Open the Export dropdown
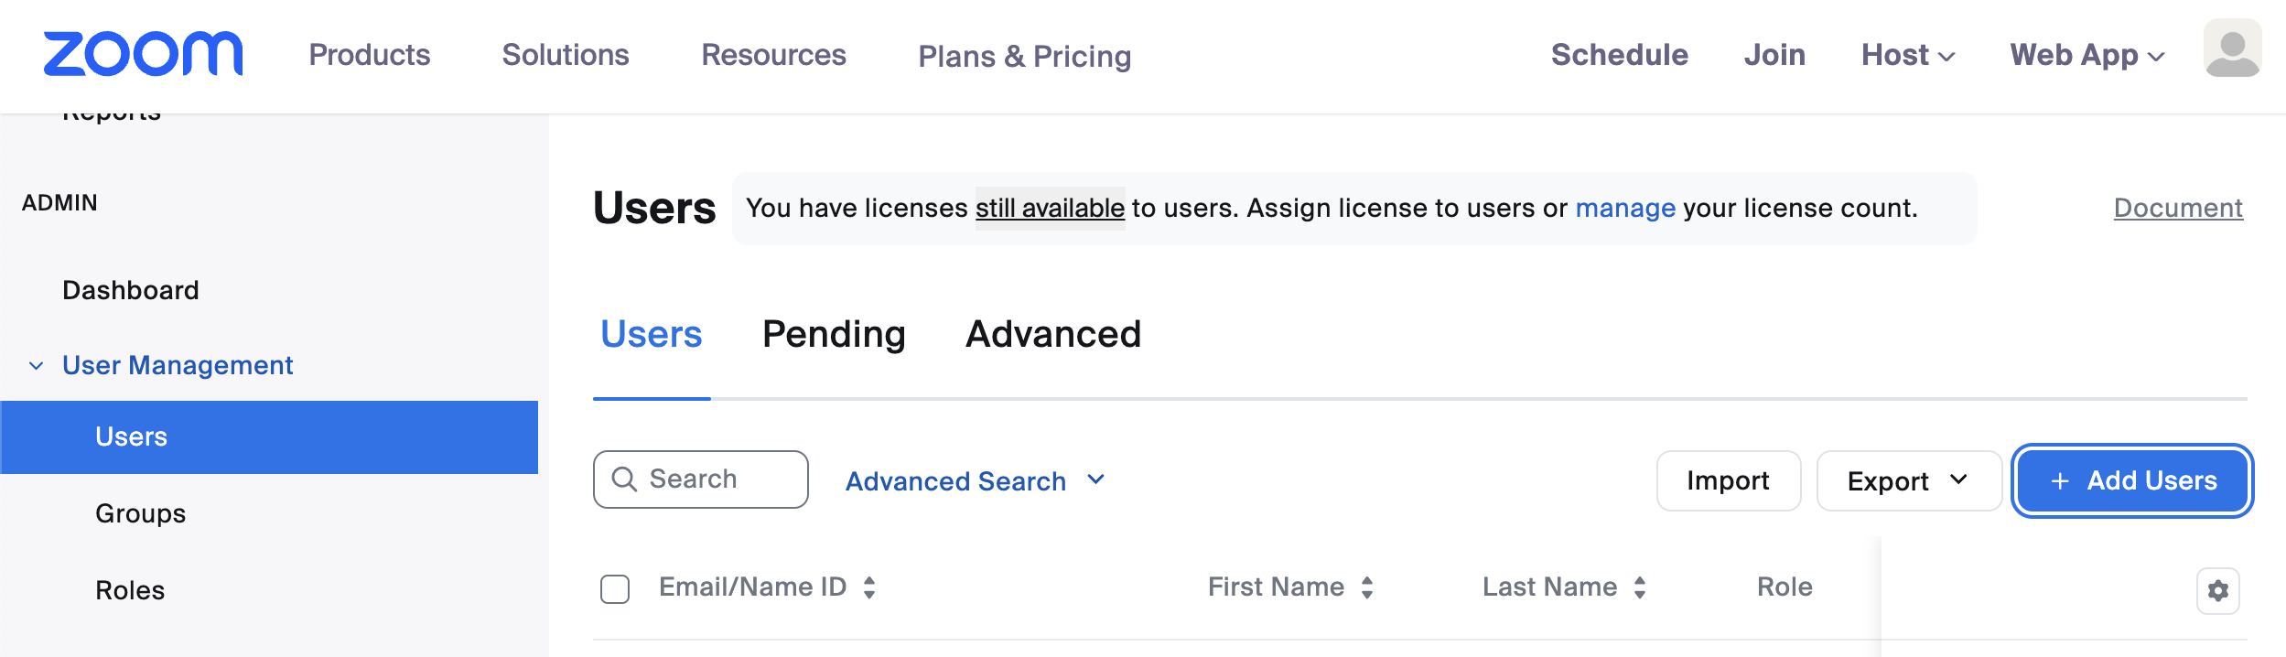The height and width of the screenshot is (657, 2286). point(1909,480)
